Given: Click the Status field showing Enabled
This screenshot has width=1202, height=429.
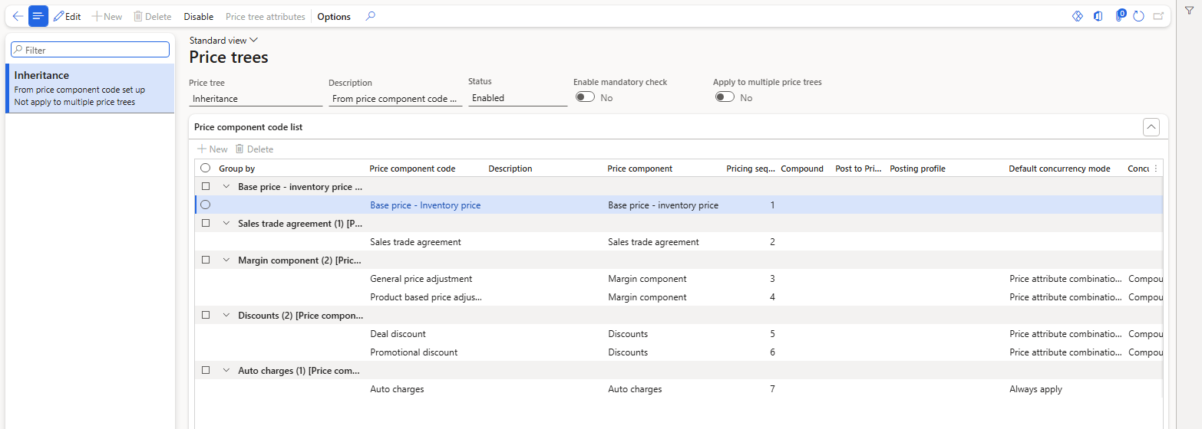Looking at the screenshot, I should pyautogui.click(x=517, y=98).
